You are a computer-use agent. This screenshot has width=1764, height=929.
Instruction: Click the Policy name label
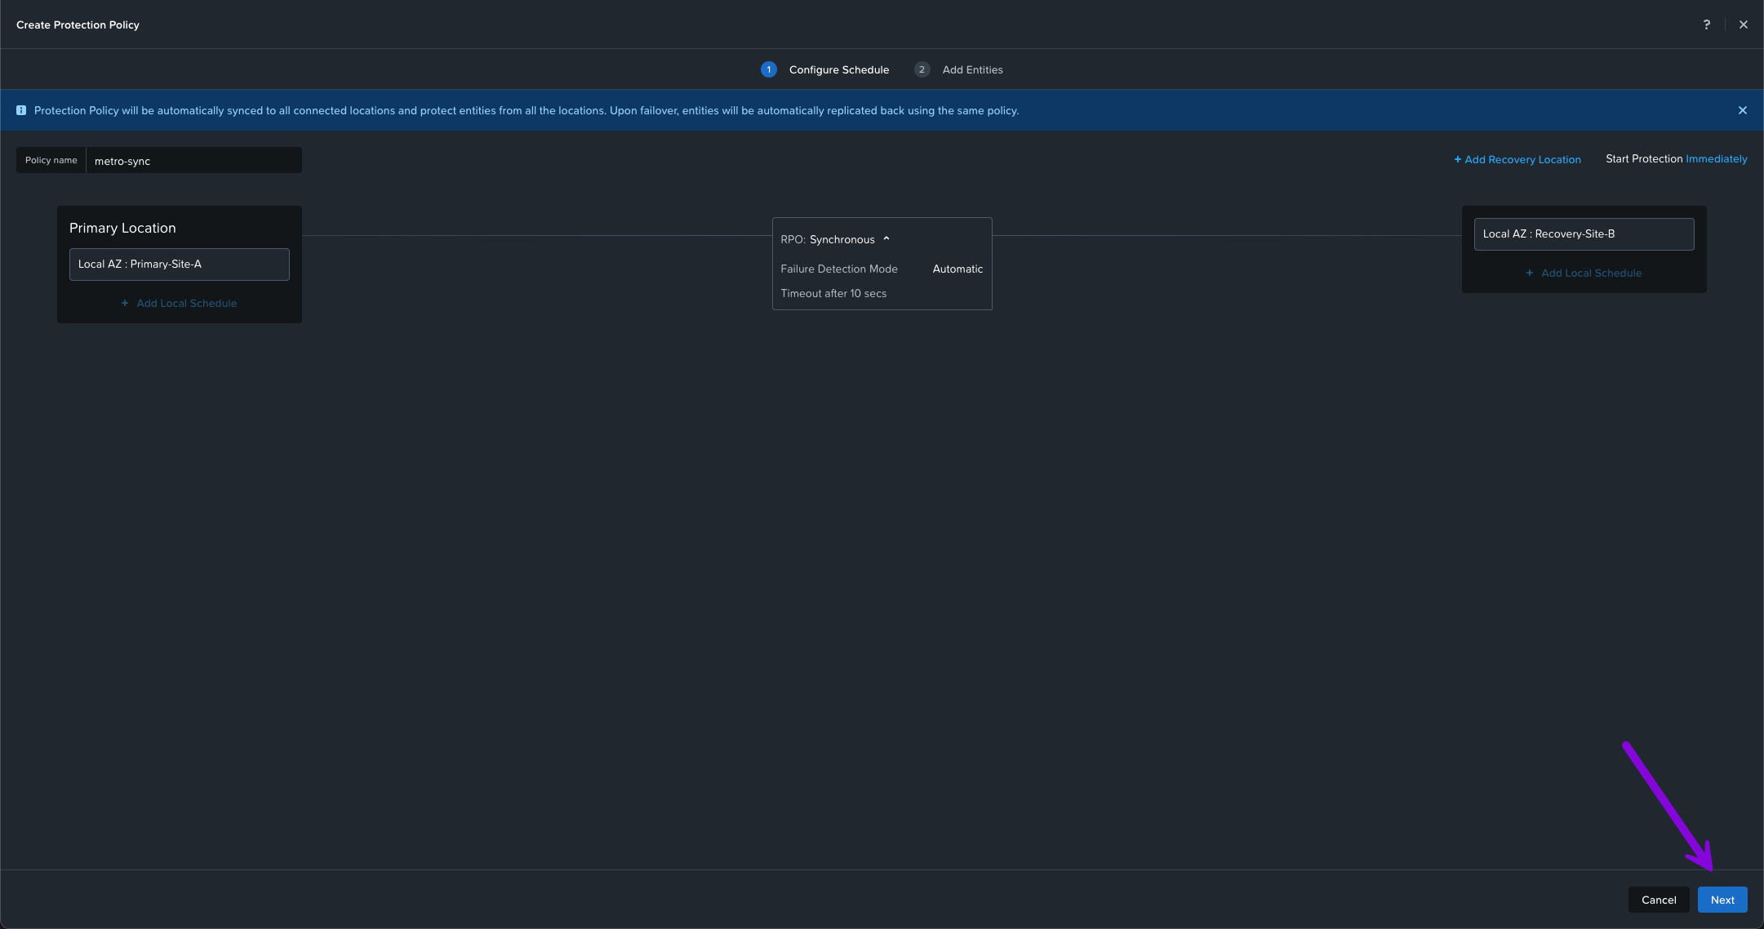click(51, 160)
